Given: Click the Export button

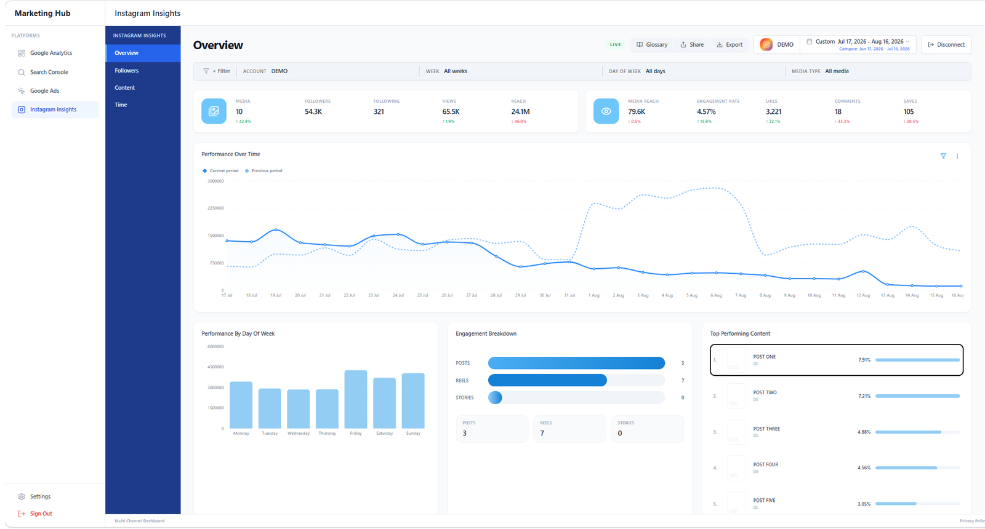Looking at the screenshot, I should point(730,44).
